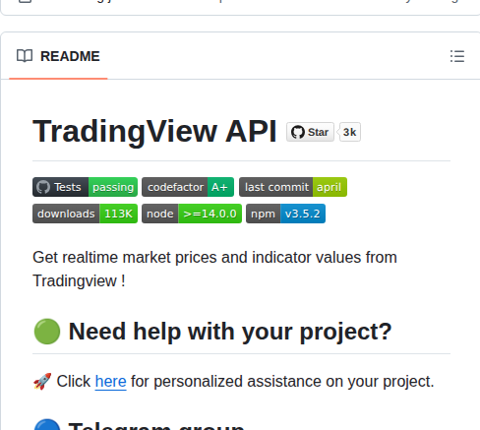480x430 pixels.
Task: Click the Octocat icon in Star button
Action: (x=298, y=132)
